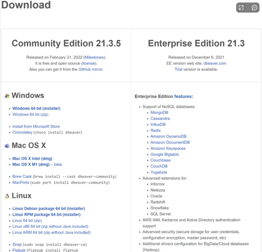This screenshot has height=252, width=262.
Task: Download Windows 64 bit (zip)
Action: coord(30,115)
